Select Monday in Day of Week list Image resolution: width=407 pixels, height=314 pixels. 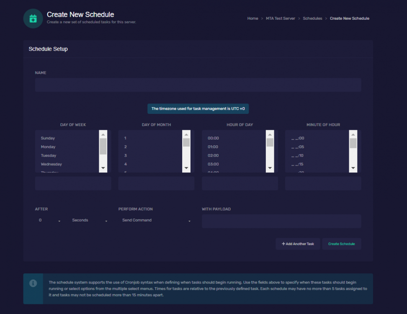coord(48,147)
